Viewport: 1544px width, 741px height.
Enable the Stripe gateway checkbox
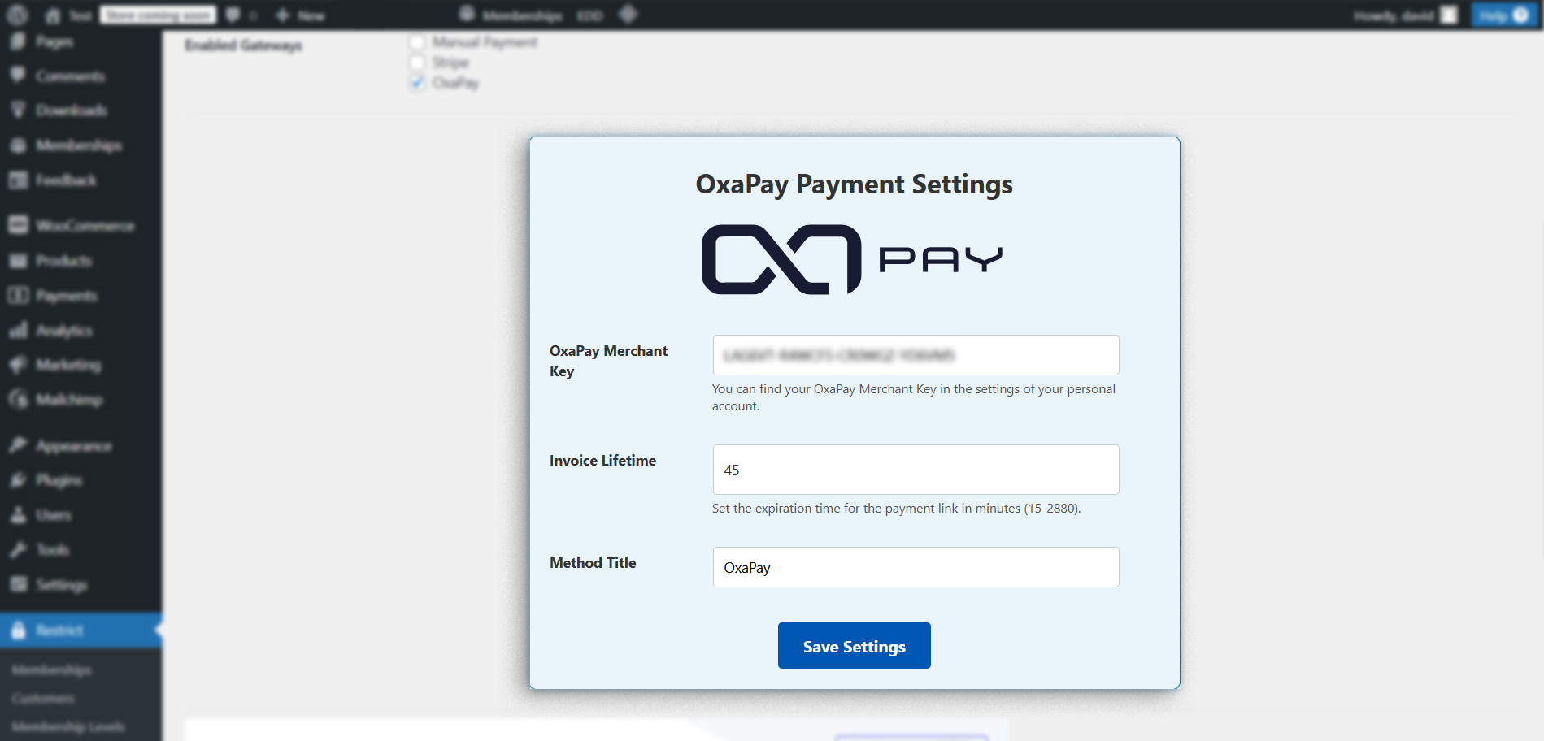pyautogui.click(x=417, y=63)
